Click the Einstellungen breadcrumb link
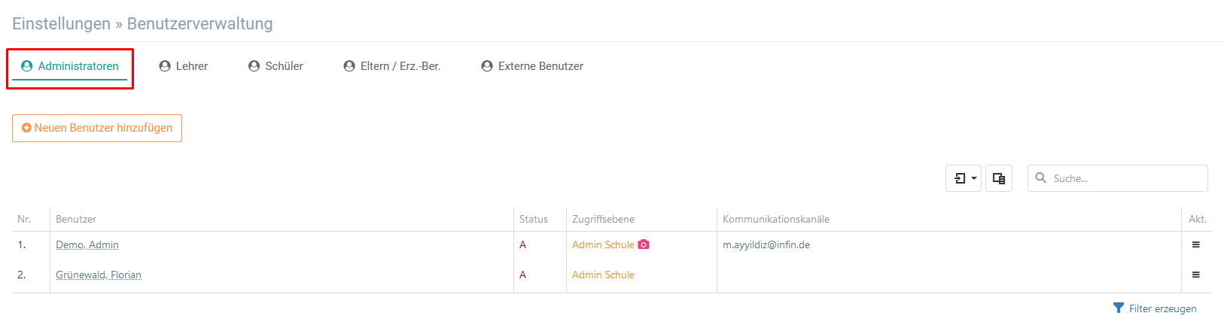Screen dimensions: 1227x334 point(61,23)
